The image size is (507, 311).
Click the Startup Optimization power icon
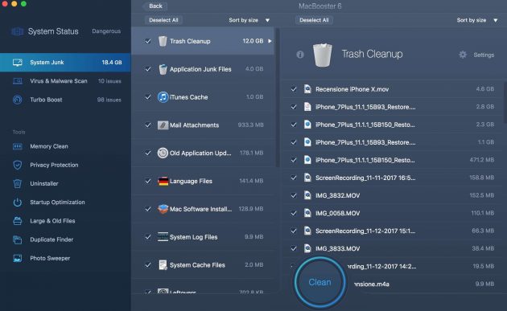point(18,203)
